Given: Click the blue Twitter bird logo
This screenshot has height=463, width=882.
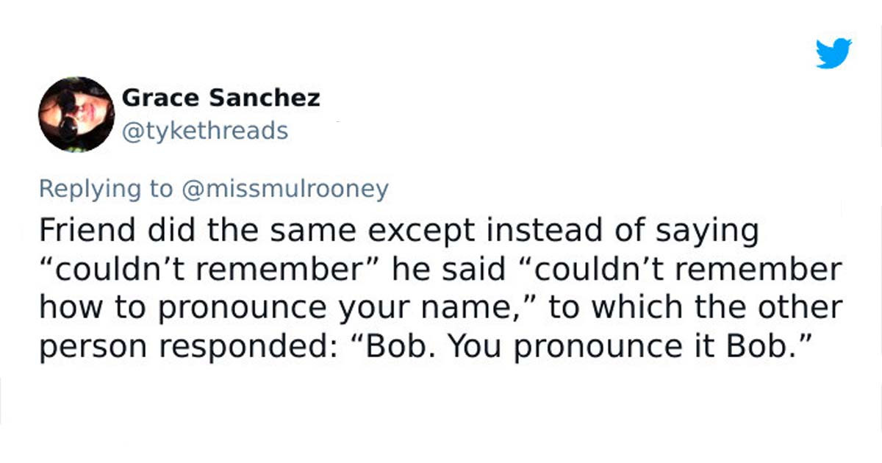Looking at the screenshot, I should 833,54.
